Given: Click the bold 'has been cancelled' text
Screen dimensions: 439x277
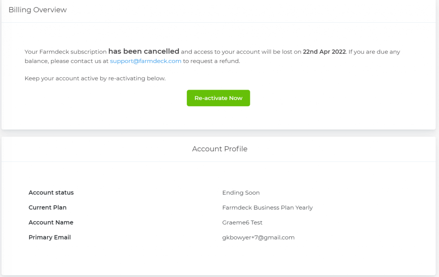Looking at the screenshot, I should [144, 51].
